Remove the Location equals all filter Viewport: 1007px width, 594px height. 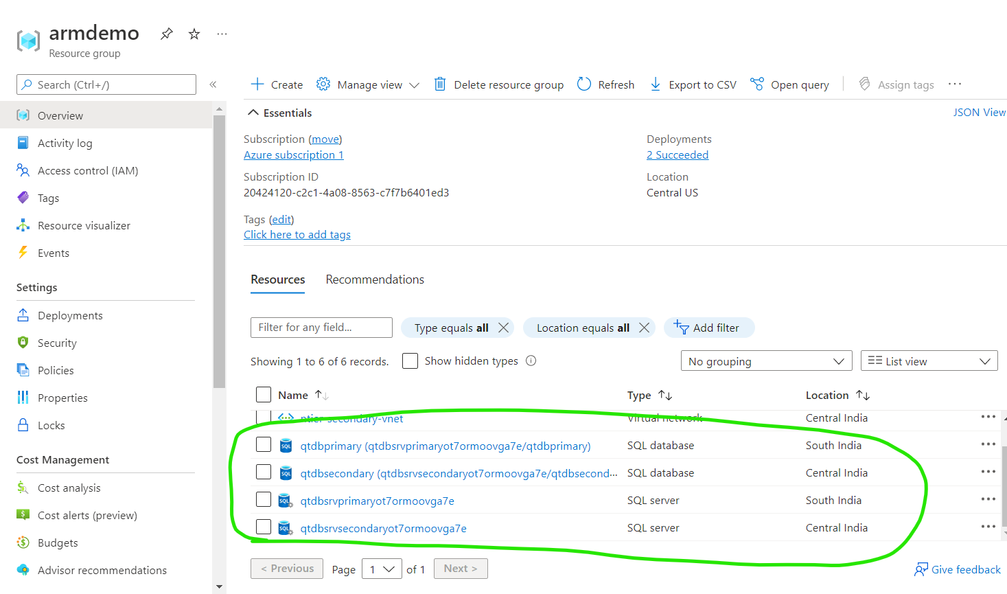point(644,328)
